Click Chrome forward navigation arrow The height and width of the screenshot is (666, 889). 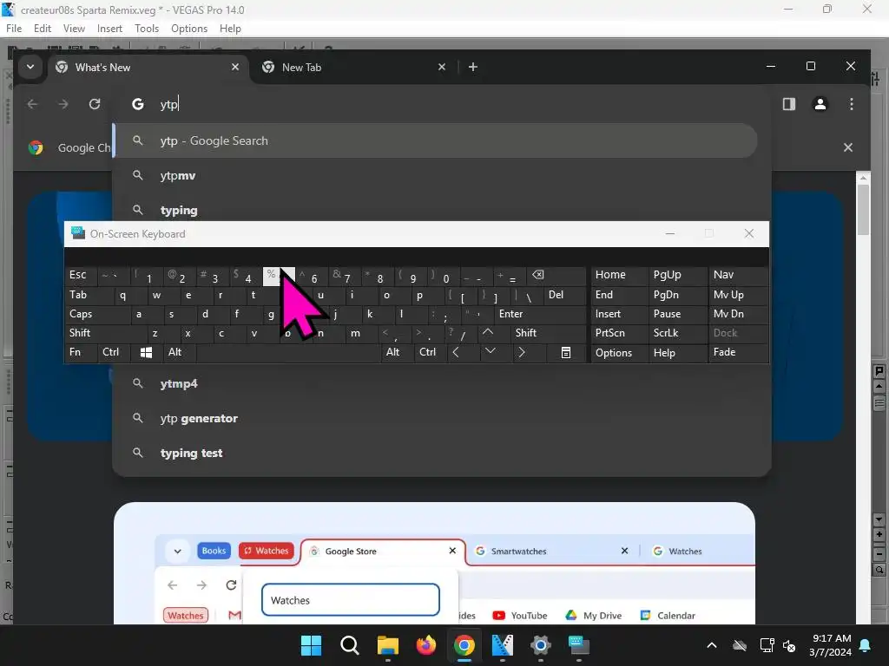coord(63,104)
